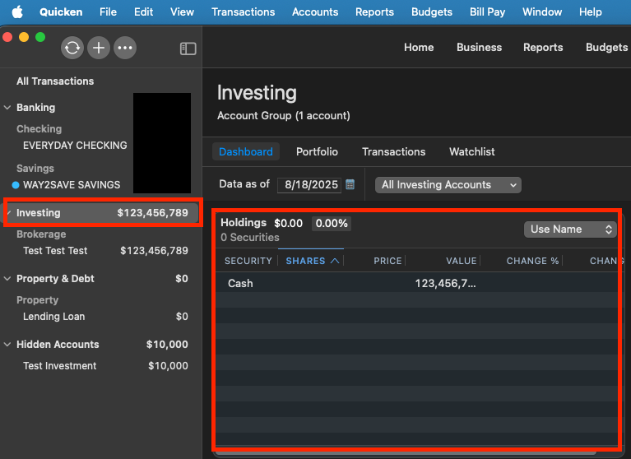Screen dimensions: 631x459
Task: Sort by the SECURITY column header
Action: tap(248, 261)
